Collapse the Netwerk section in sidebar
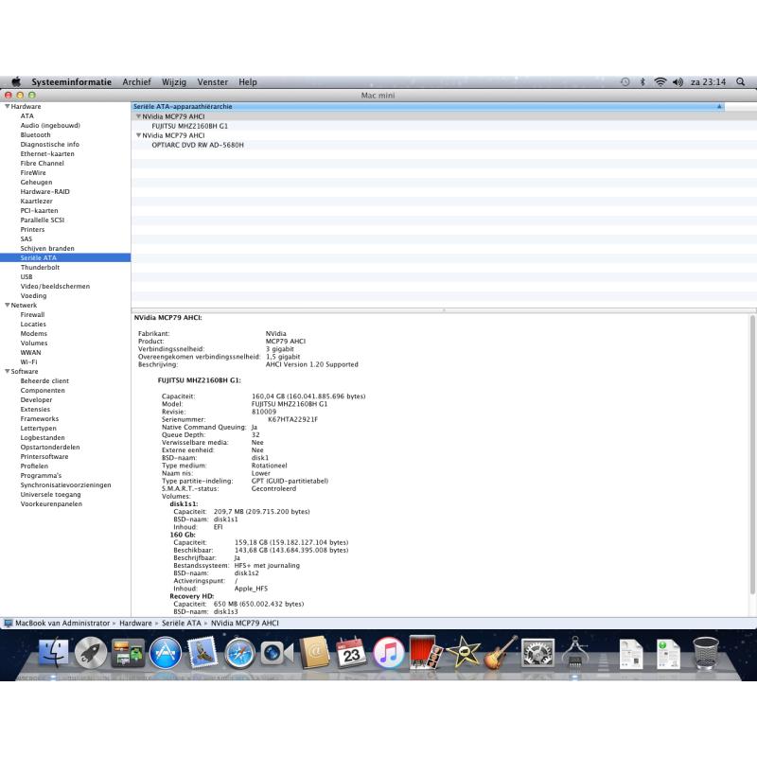757x757 pixels. coord(8,305)
